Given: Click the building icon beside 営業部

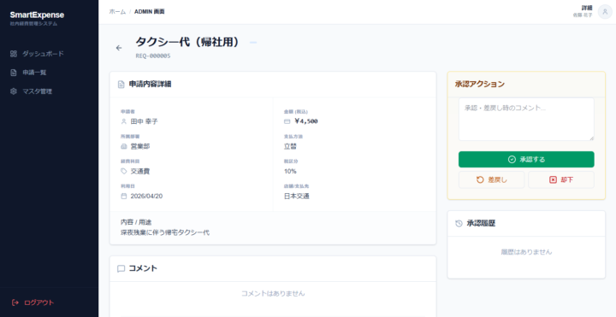Looking at the screenshot, I should pyautogui.click(x=124, y=146).
